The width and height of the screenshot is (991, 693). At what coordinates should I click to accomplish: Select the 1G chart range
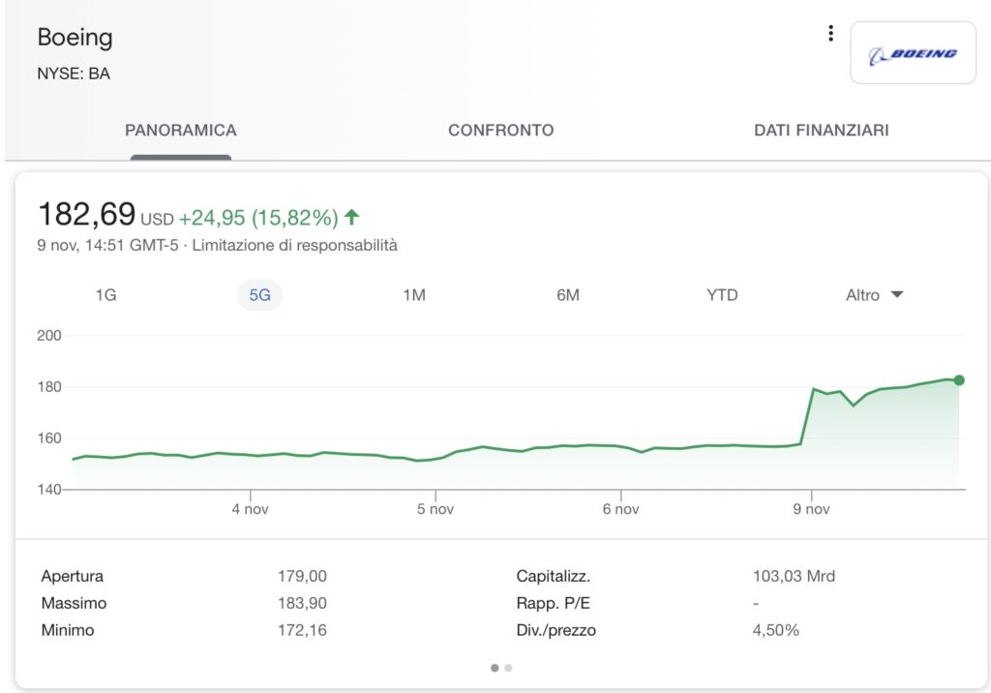105,295
